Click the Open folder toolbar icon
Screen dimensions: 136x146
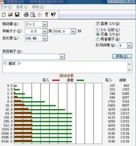point(10,14)
